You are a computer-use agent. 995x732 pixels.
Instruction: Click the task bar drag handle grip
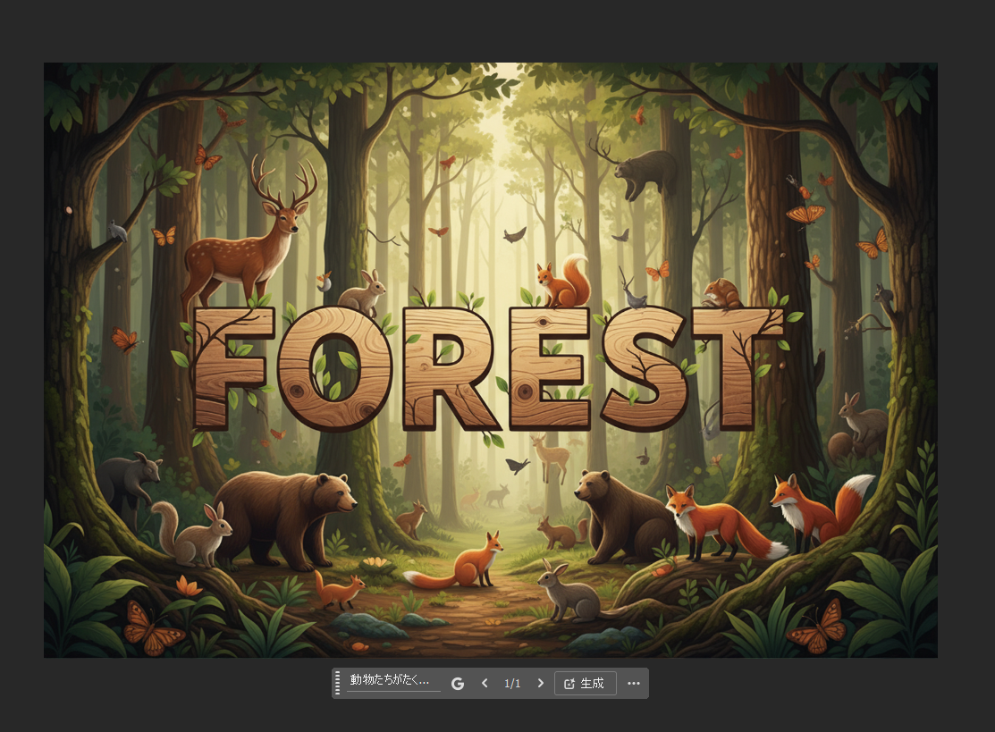click(338, 684)
